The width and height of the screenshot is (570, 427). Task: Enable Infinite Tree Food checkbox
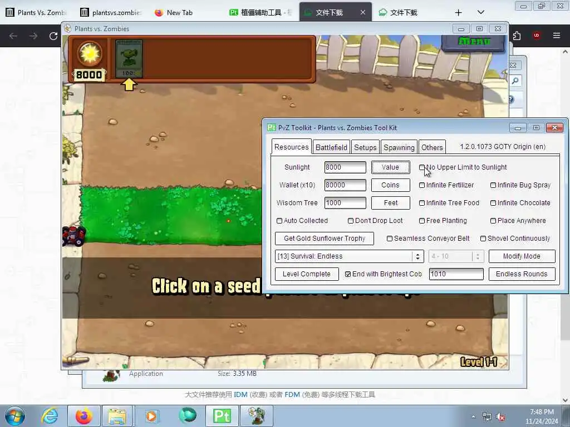coord(422,203)
